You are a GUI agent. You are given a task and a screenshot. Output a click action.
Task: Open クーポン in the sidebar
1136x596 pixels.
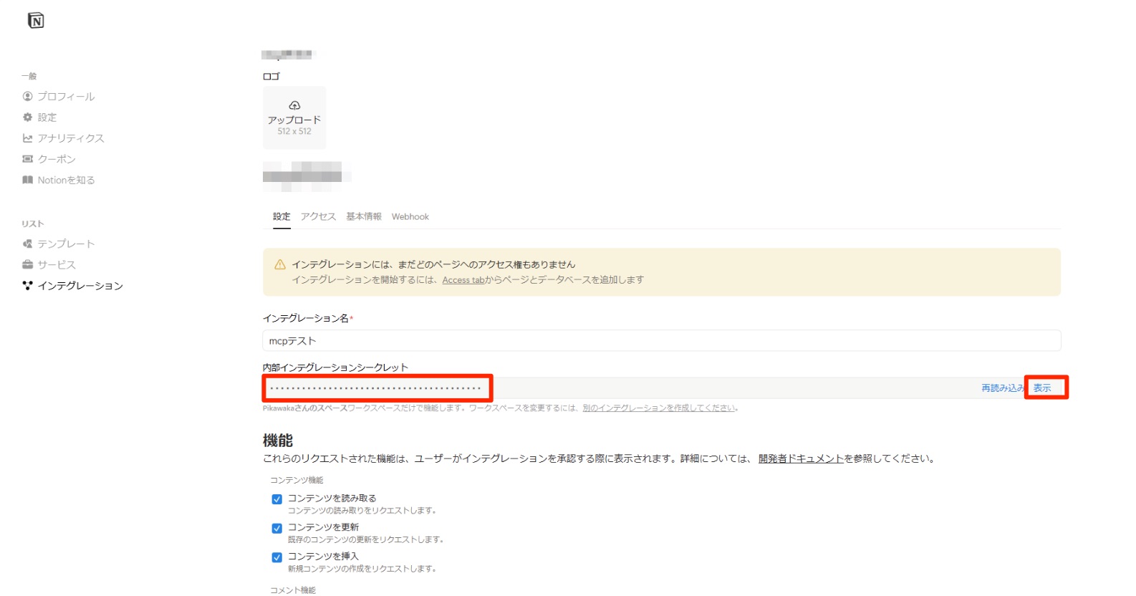[x=56, y=159]
